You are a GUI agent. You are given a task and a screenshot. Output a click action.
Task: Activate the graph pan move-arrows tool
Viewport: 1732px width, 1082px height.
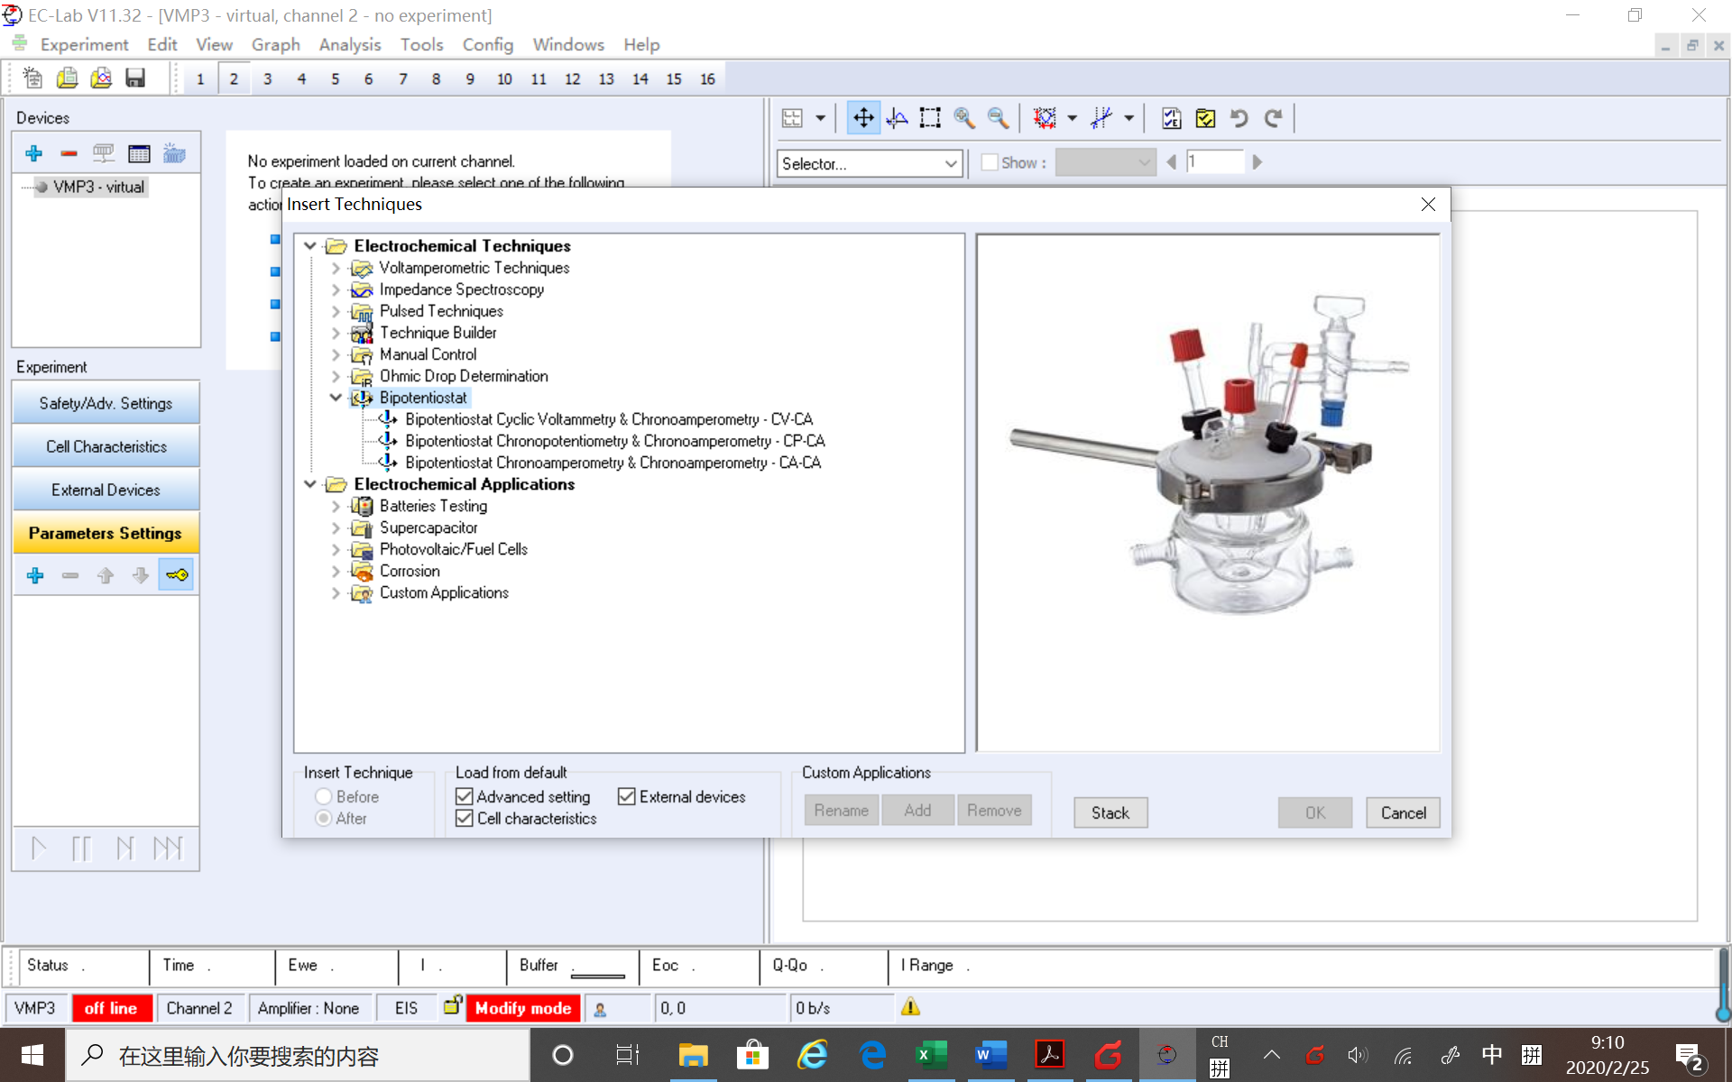point(863,118)
